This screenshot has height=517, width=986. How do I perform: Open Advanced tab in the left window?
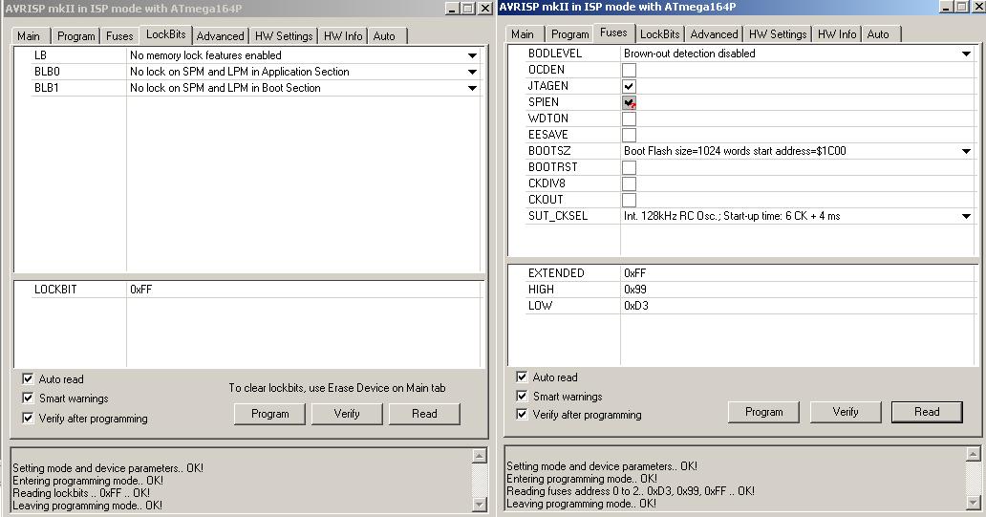[220, 36]
